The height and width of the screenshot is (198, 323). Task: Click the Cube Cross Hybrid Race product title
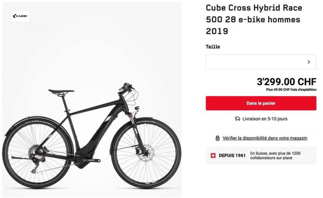[x=254, y=19]
